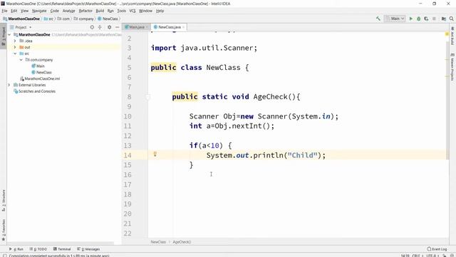
Task: Open the TODO tool window
Action: click(38, 249)
